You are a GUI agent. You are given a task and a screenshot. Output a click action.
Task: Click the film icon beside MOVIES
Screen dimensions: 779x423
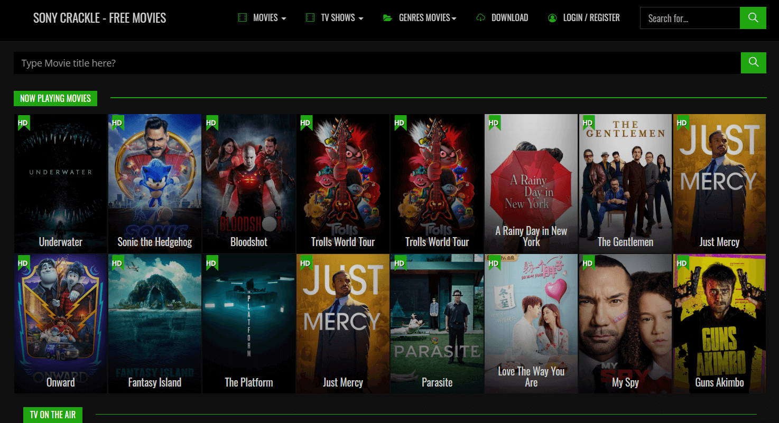pos(243,18)
